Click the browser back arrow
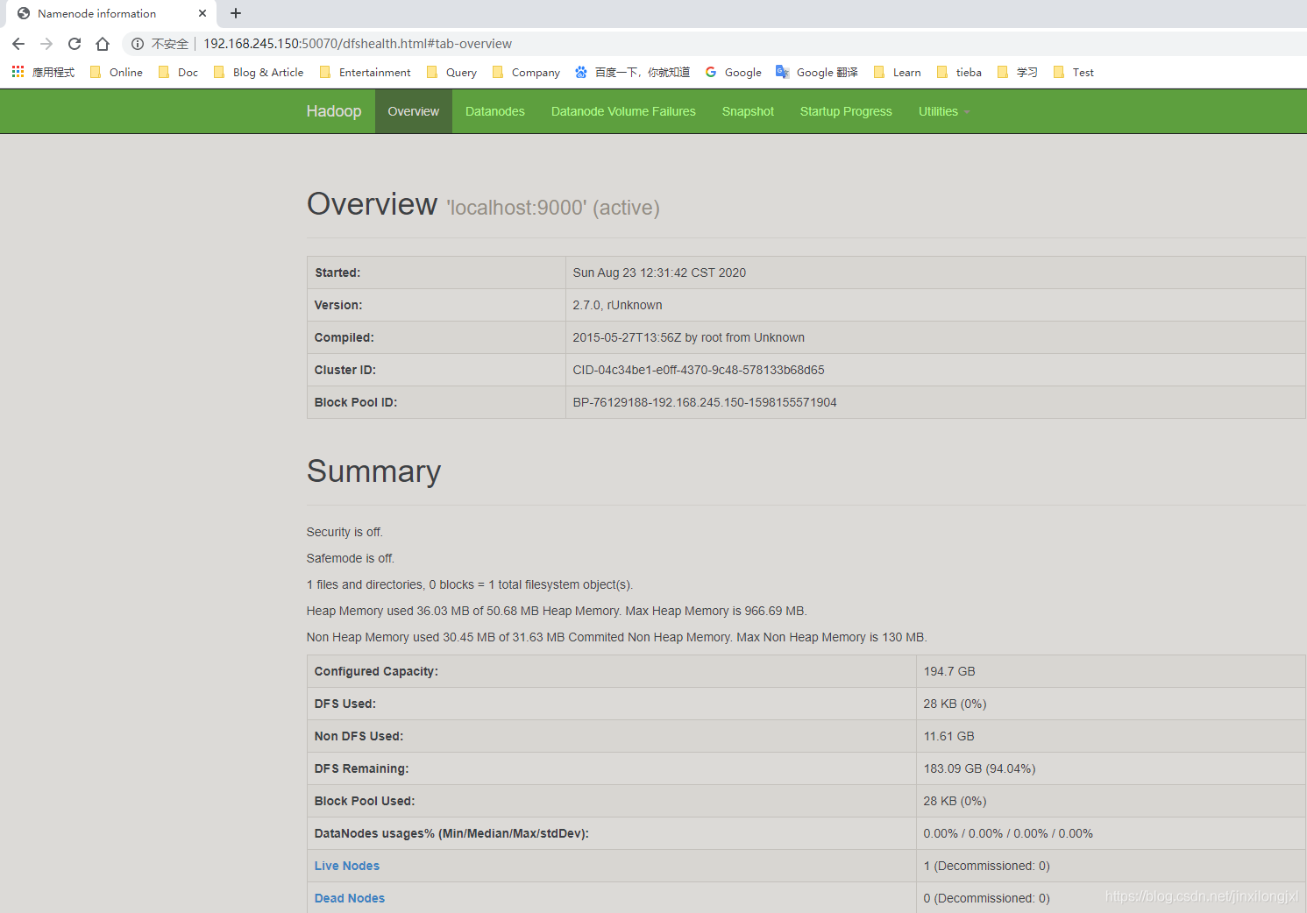Image resolution: width=1307 pixels, height=913 pixels. pyautogui.click(x=18, y=44)
